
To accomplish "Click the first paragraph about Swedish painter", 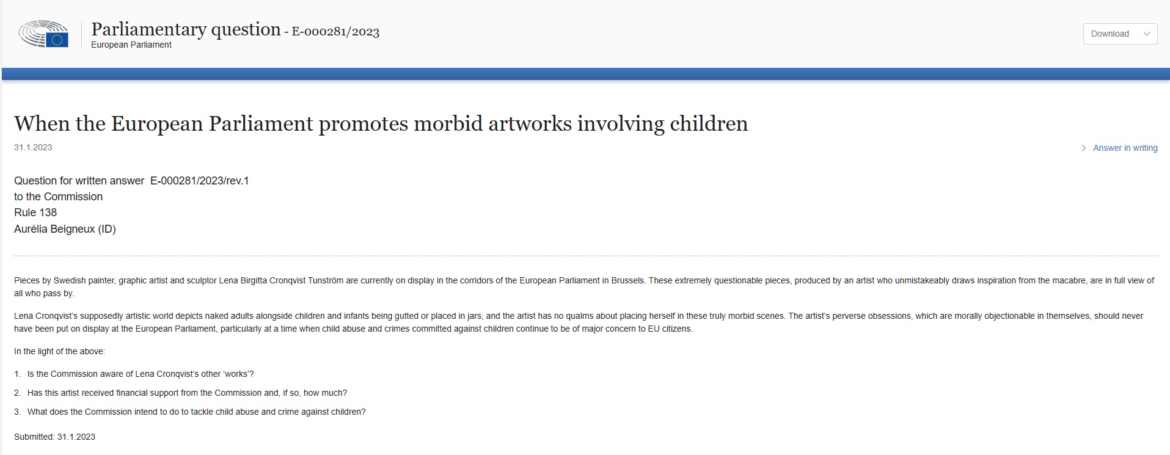I will click(584, 287).
